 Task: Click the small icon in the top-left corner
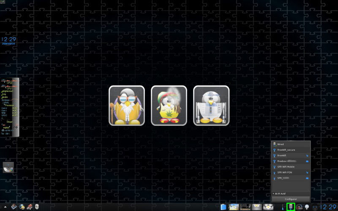[3, 2]
